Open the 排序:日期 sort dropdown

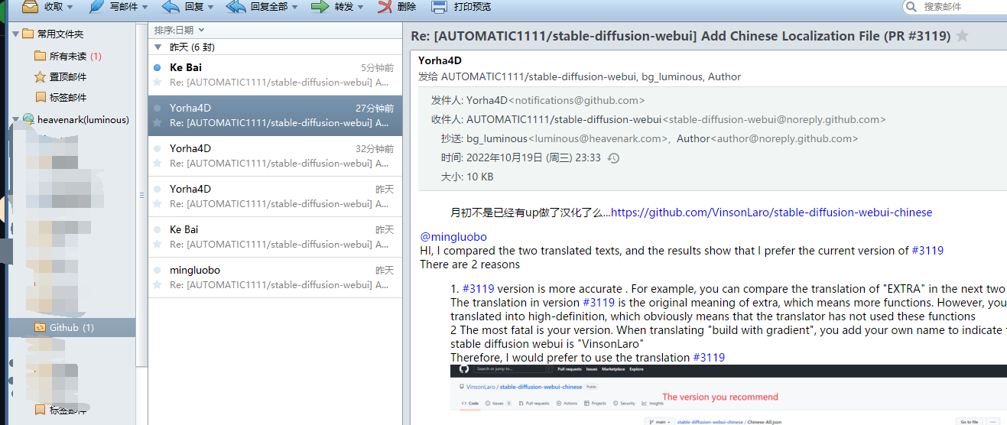[180, 30]
